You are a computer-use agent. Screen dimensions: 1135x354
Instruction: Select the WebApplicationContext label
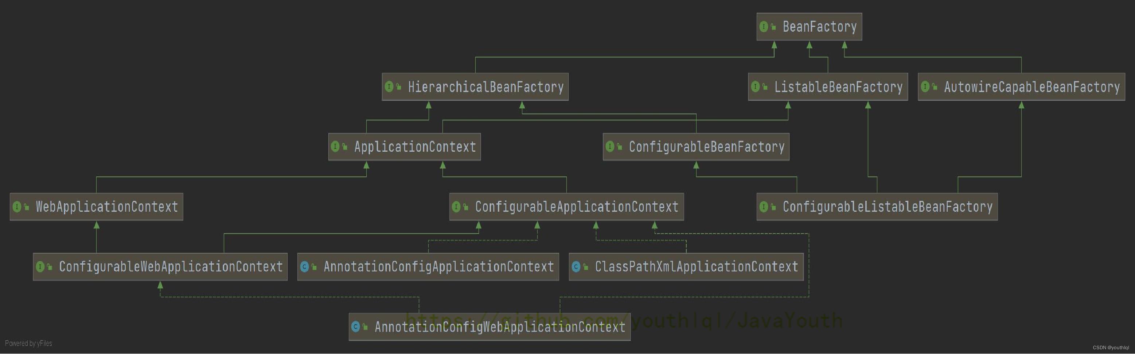[x=107, y=207]
